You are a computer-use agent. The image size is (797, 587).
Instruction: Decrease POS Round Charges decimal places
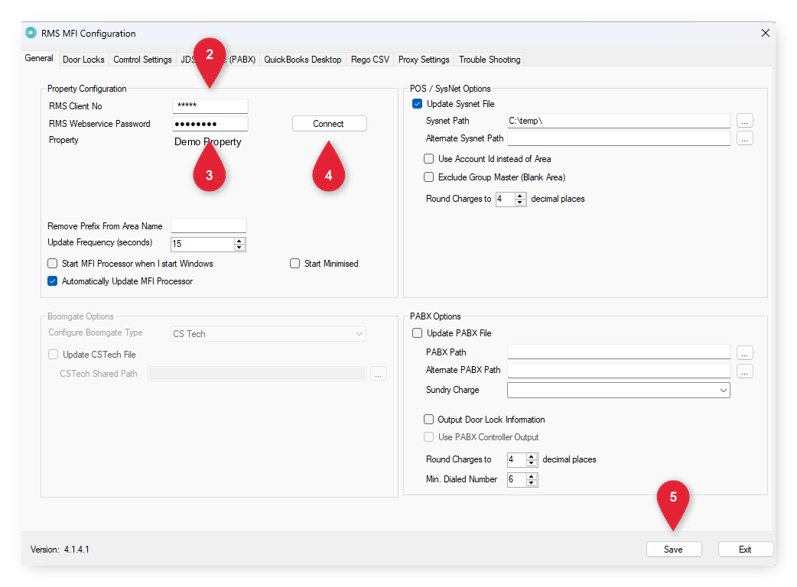point(519,202)
